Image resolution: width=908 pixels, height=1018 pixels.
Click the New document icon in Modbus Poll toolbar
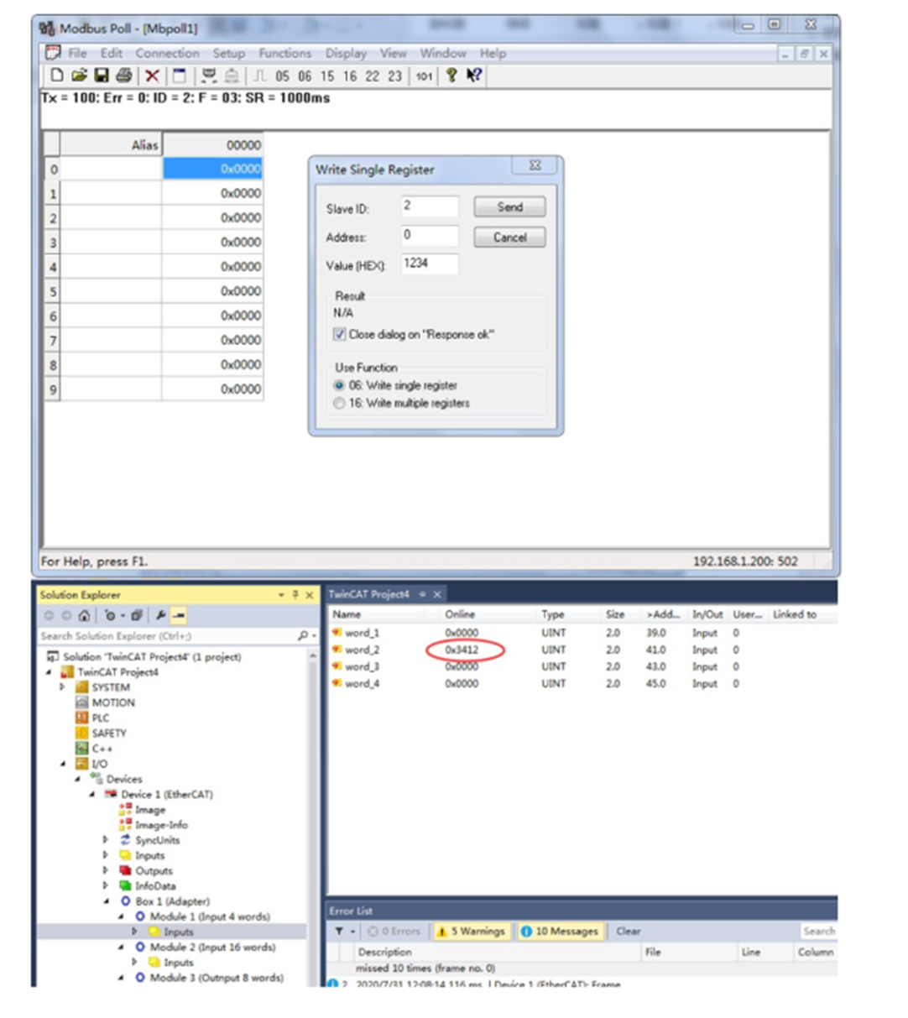[57, 76]
